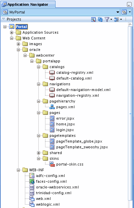Screen dimensions: 134x208
Task: Click the oracle-webservices.xml file icon
Action: (x=32, y=187)
